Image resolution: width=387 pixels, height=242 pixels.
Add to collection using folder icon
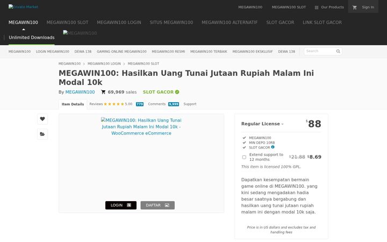point(42,134)
